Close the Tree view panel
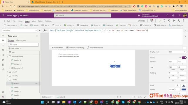 click(37, 36)
